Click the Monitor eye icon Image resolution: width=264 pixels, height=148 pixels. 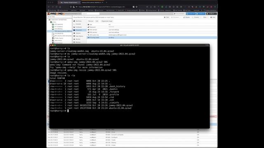click(x=74, y=39)
